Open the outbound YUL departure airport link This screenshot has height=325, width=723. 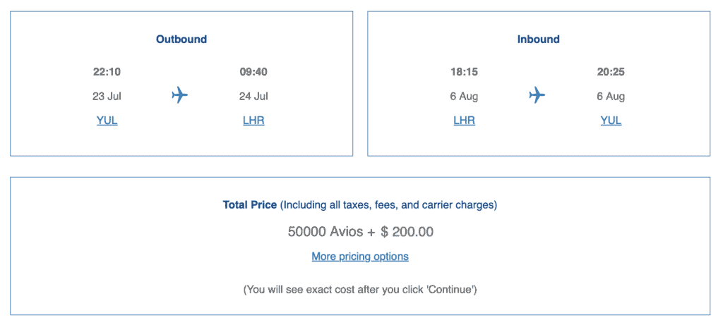tap(107, 121)
